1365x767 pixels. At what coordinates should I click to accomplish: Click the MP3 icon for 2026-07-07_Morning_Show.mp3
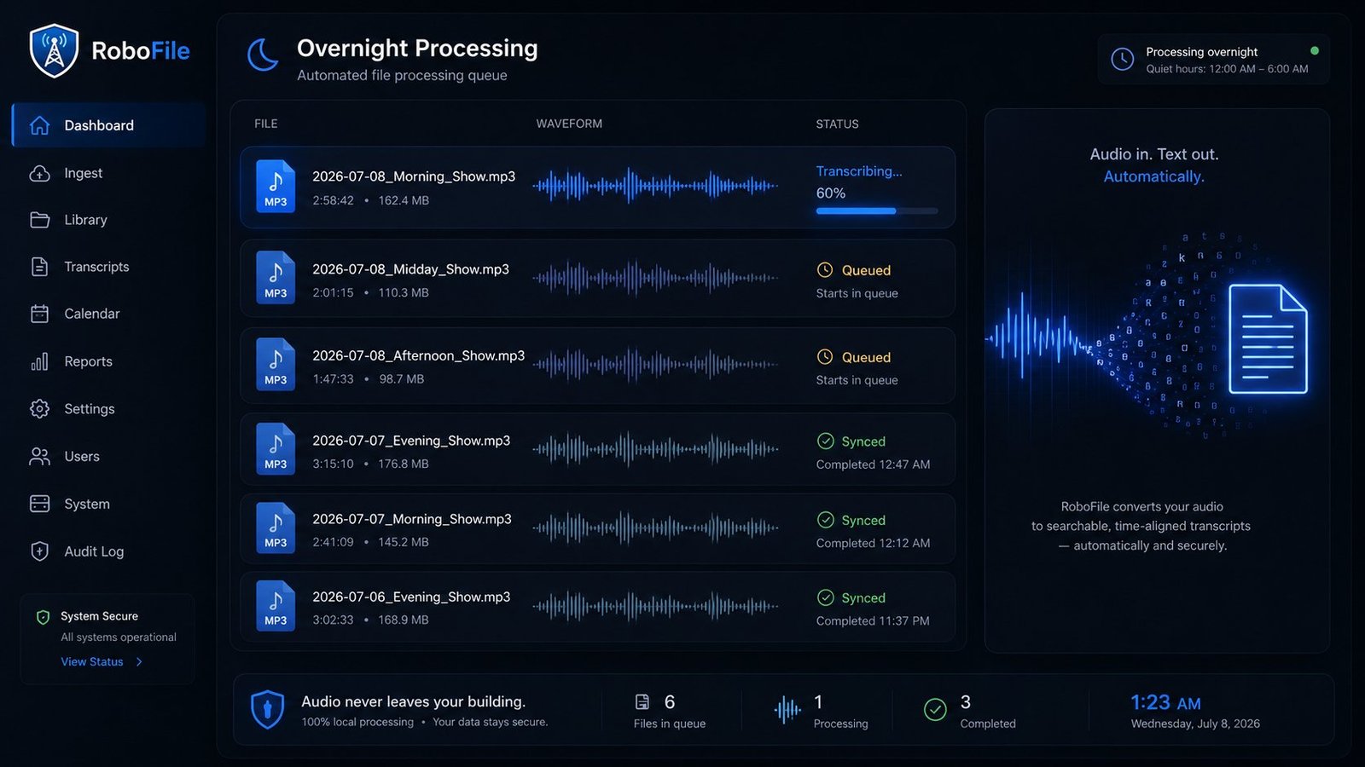[276, 528]
